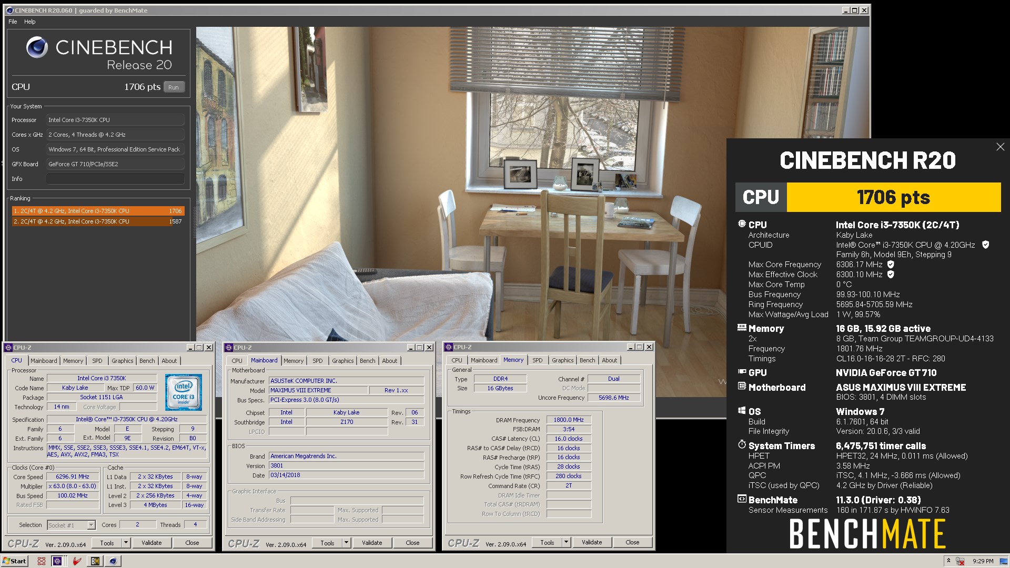Click the Motherboard icon in BenchMate panel

[742, 387]
